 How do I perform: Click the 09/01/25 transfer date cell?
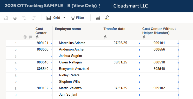click(120, 63)
